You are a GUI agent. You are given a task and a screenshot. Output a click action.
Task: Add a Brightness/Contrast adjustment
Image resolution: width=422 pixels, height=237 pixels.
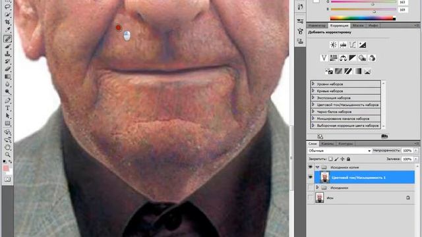(334, 45)
